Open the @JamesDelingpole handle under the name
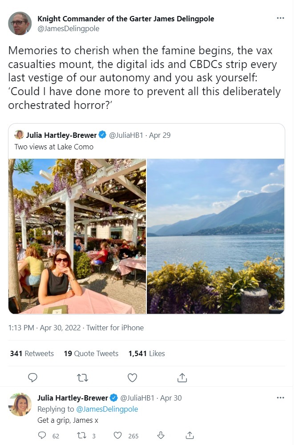 tap(68, 28)
